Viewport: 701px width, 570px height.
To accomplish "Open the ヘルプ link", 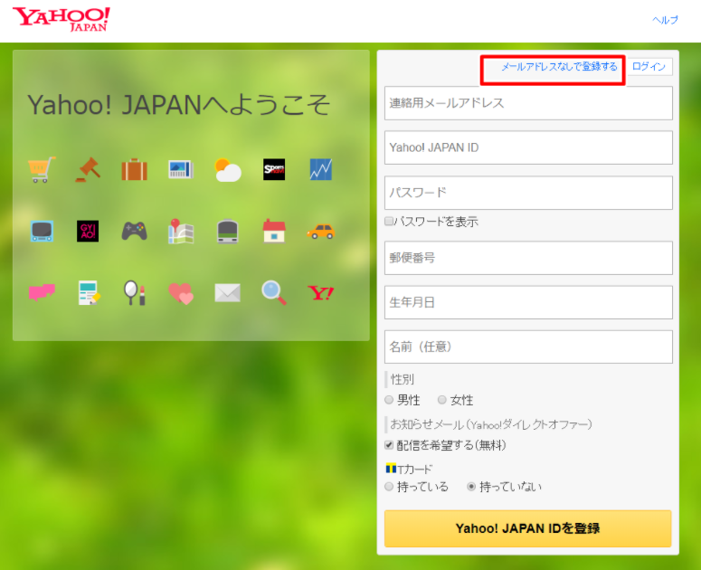I will [x=665, y=20].
